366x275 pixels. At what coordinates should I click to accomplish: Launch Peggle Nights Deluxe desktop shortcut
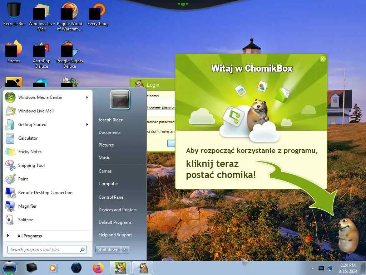click(70, 54)
